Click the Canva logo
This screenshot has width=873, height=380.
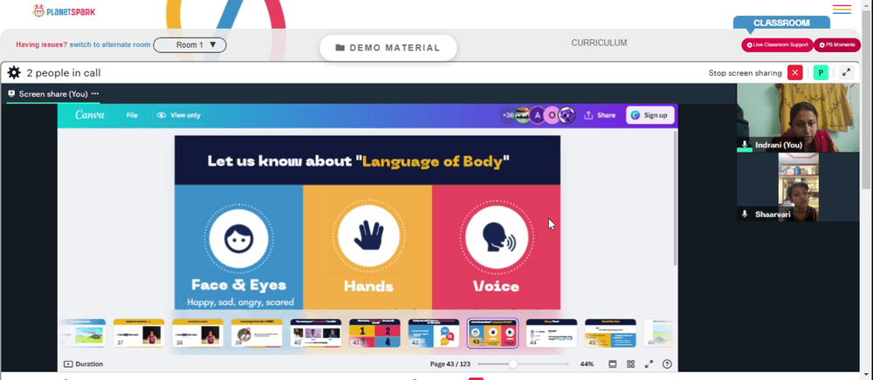90,115
